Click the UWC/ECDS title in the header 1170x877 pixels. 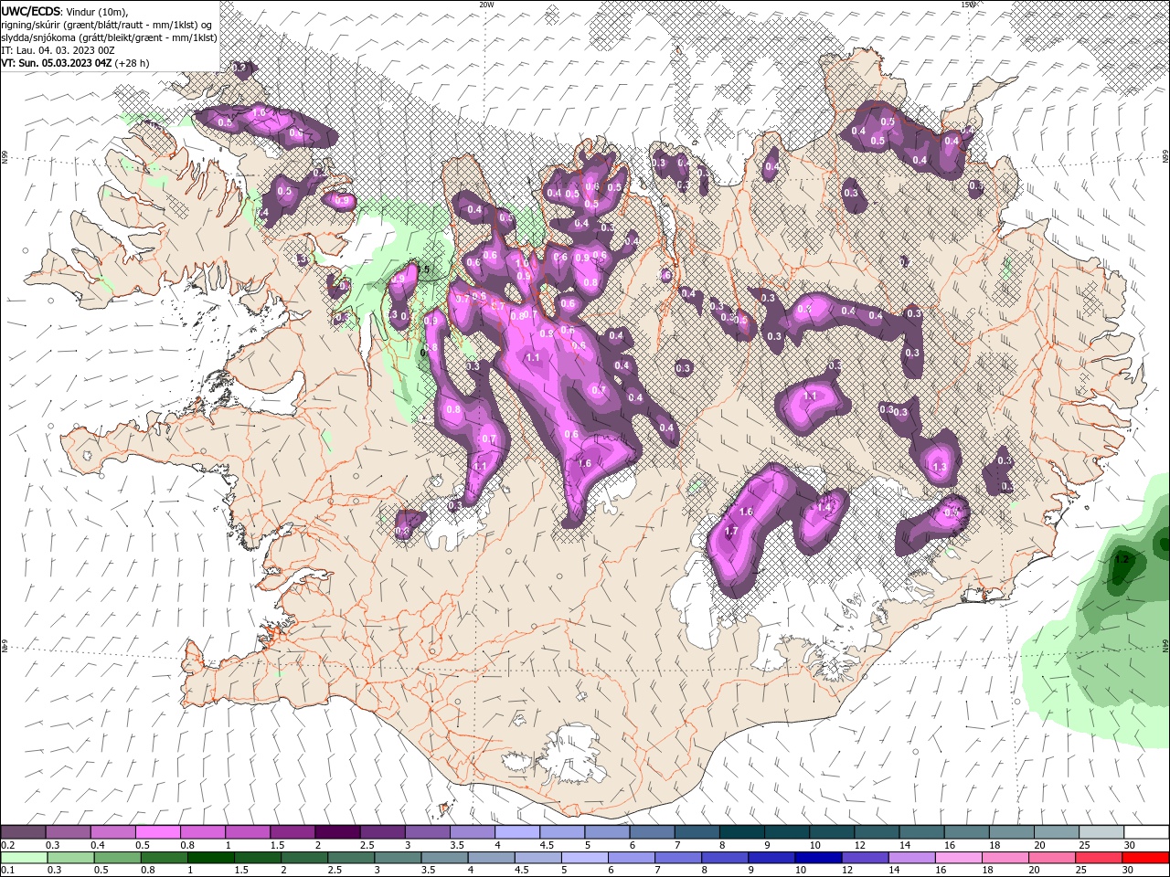tap(30, 11)
